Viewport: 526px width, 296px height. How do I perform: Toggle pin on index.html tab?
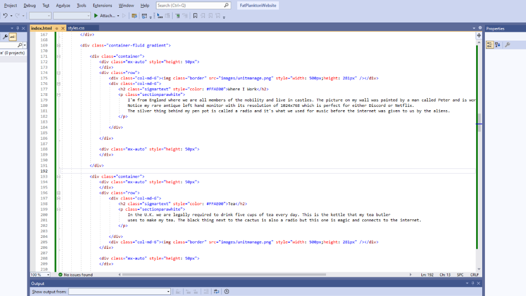click(x=56, y=28)
